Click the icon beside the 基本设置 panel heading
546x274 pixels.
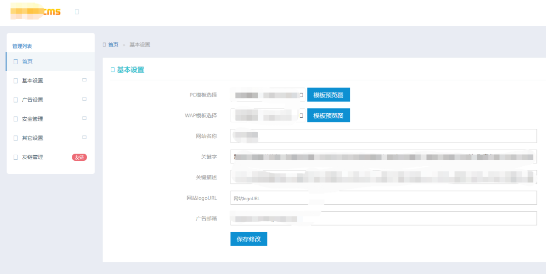click(x=113, y=70)
